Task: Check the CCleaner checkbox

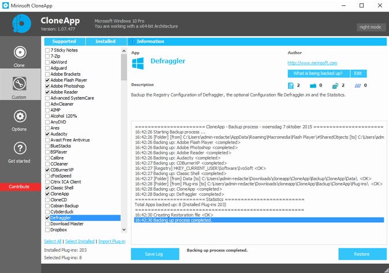Action: click(x=47, y=164)
